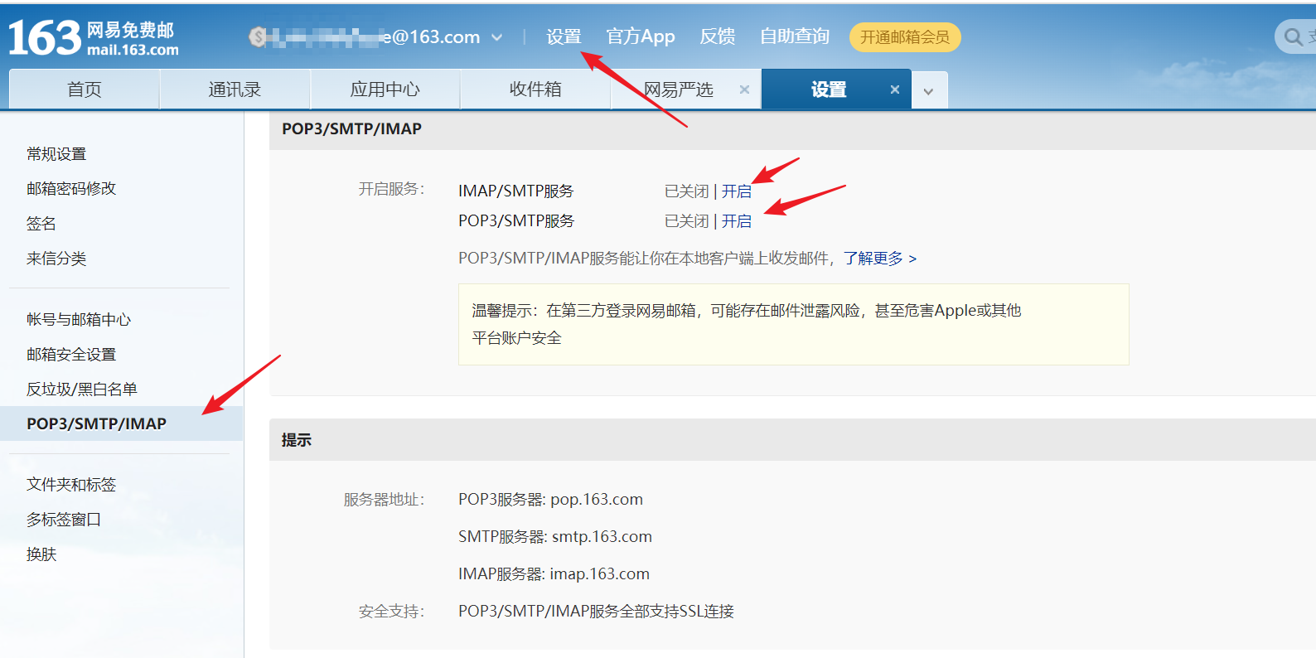The width and height of the screenshot is (1316, 658).
Task: Expand the tab overflow dropdown arrow
Action: coord(929,90)
